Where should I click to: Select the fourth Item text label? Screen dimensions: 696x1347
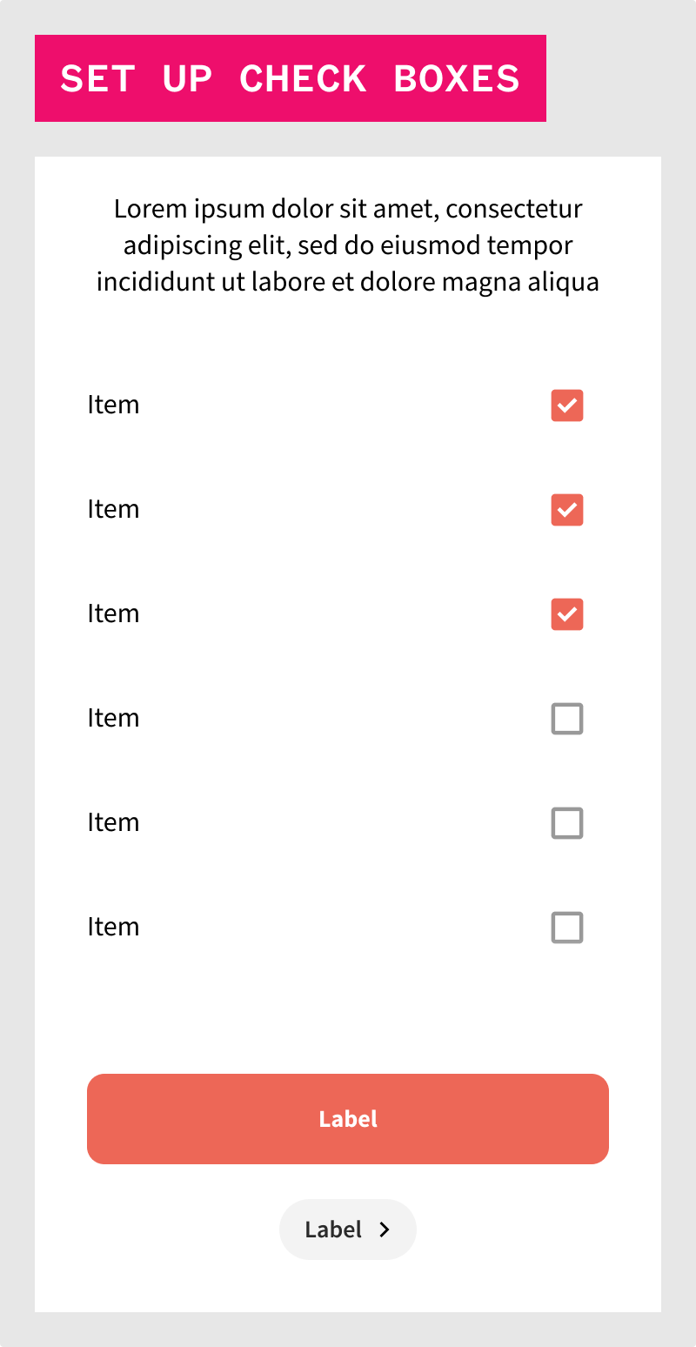[x=113, y=719]
